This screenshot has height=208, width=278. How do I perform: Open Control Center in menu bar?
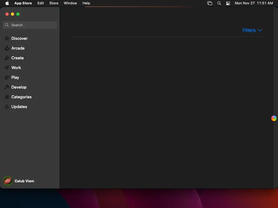pos(228,3)
